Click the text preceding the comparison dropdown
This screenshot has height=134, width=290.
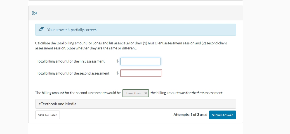(x=78, y=93)
